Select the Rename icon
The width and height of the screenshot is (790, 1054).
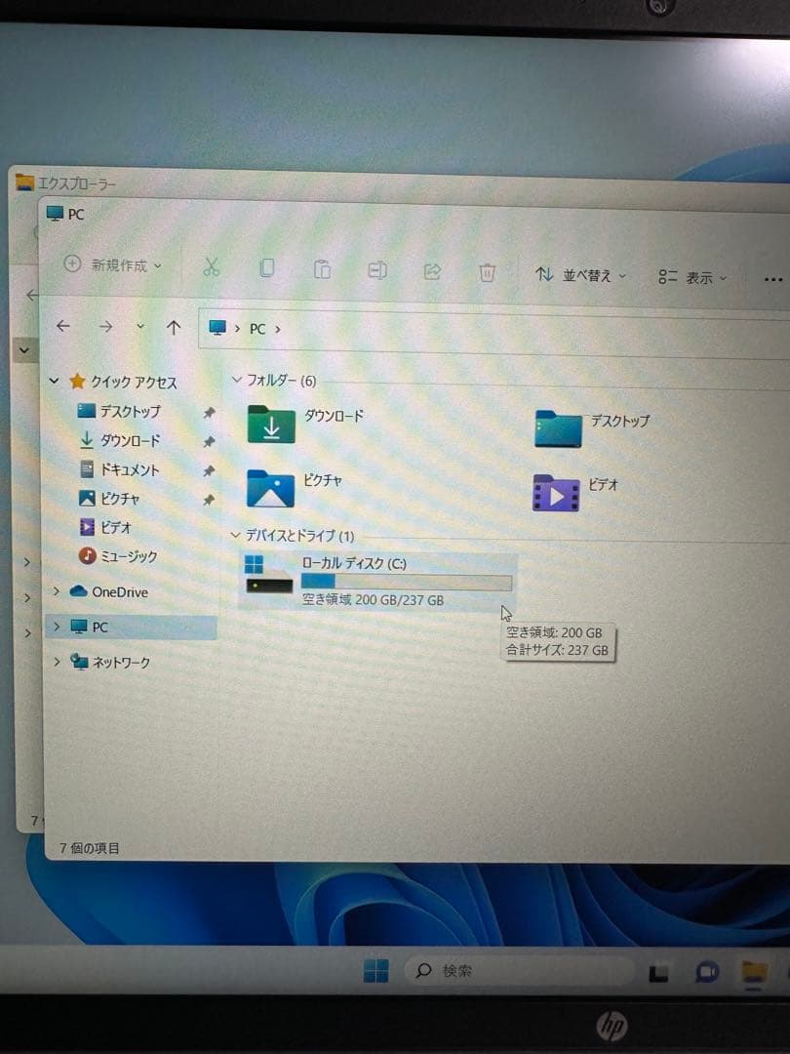click(x=377, y=271)
